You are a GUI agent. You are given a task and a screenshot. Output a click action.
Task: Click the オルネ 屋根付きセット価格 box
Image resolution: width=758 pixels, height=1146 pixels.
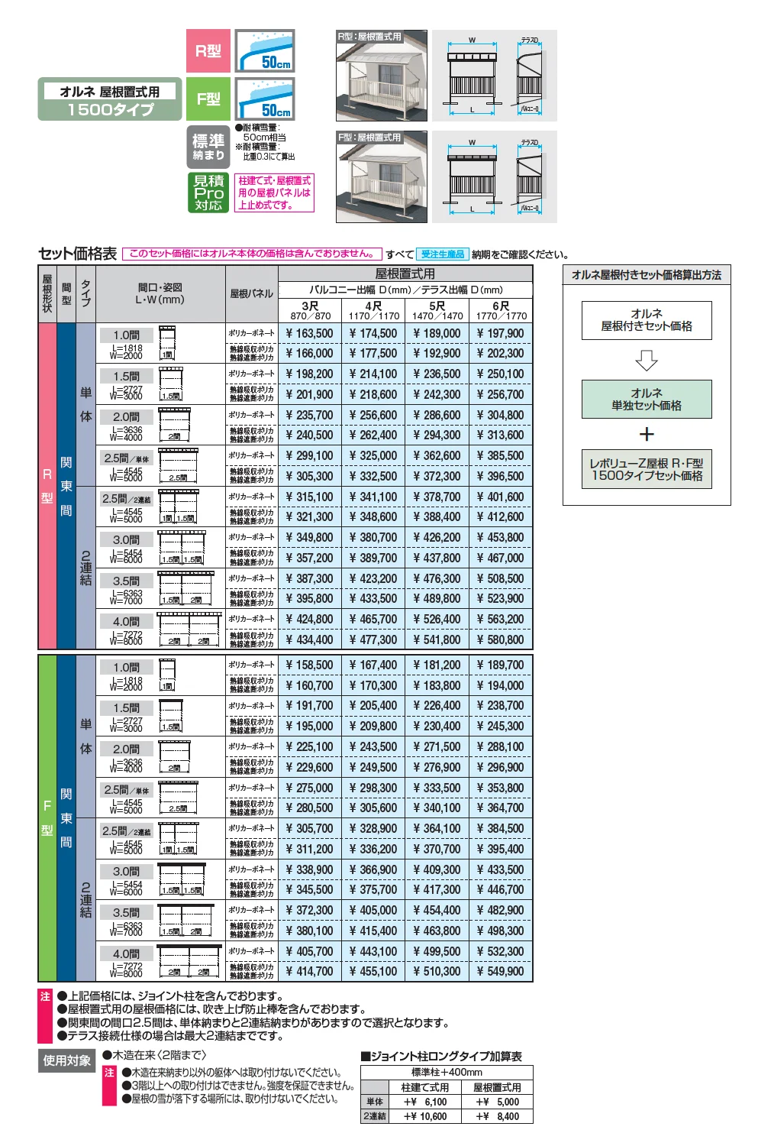pyautogui.click(x=647, y=320)
